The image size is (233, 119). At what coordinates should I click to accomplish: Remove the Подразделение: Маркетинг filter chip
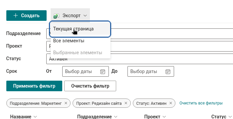coord(66,103)
